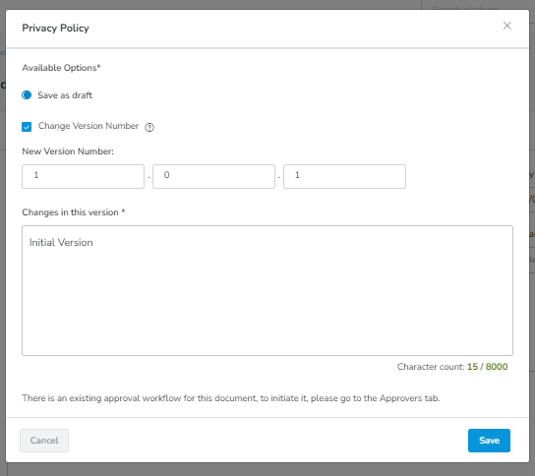The image size is (535, 476).
Task: Click the 'Changes in this version *' label
Action: [x=74, y=212]
